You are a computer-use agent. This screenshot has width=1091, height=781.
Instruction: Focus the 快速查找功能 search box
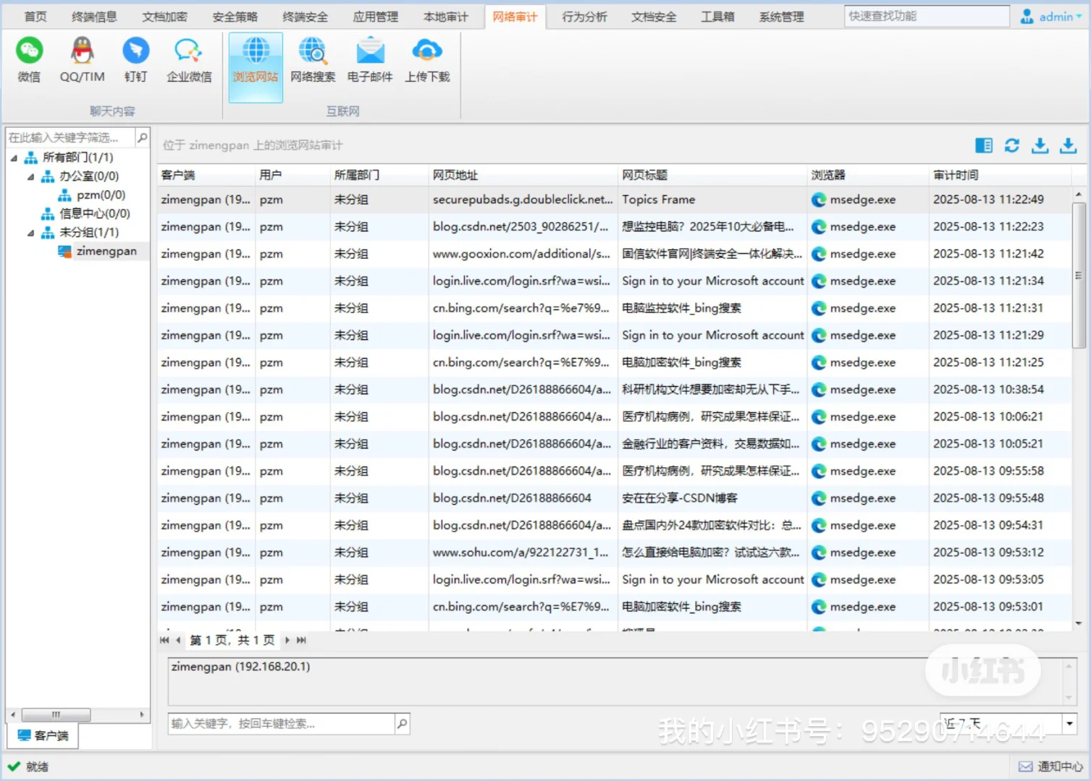point(927,16)
